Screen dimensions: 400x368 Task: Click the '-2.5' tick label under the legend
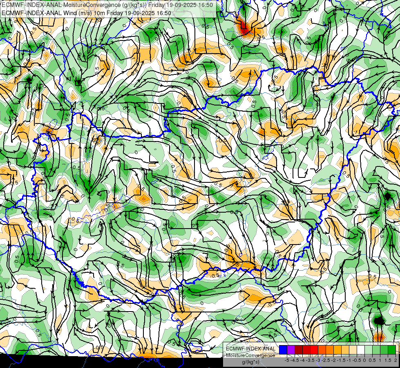[x=326, y=360]
